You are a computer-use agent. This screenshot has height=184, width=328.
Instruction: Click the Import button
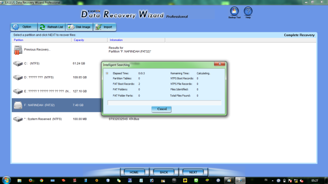(x=104, y=27)
